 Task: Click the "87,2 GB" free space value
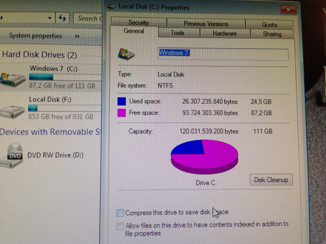[x=261, y=113]
